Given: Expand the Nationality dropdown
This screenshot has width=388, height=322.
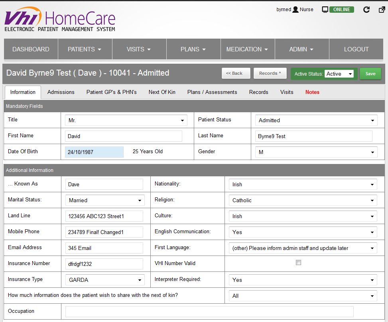Looking at the screenshot, I should tap(303, 184).
